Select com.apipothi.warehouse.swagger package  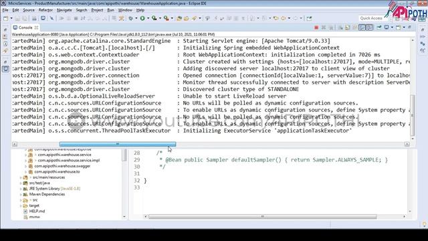[x=62, y=166]
